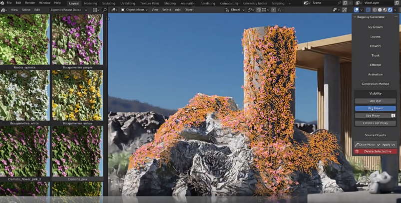Open the Object Mode dropdown

pos(134,9)
